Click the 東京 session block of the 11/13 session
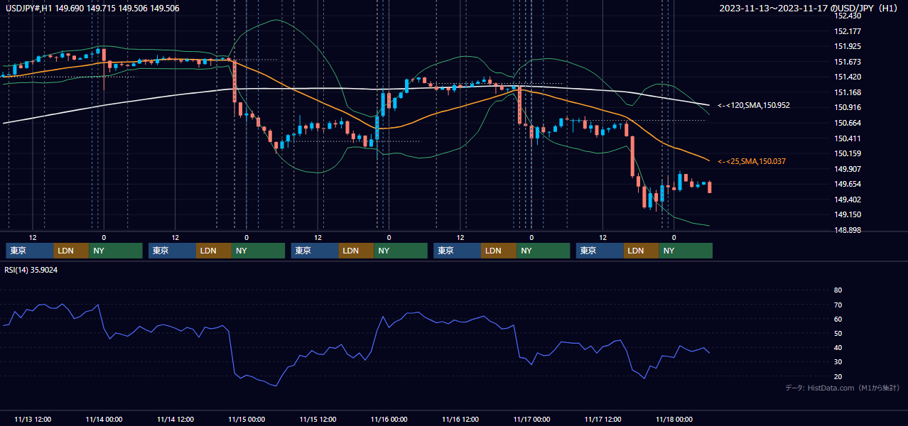The image size is (908, 426). click(x=30, y=251)
